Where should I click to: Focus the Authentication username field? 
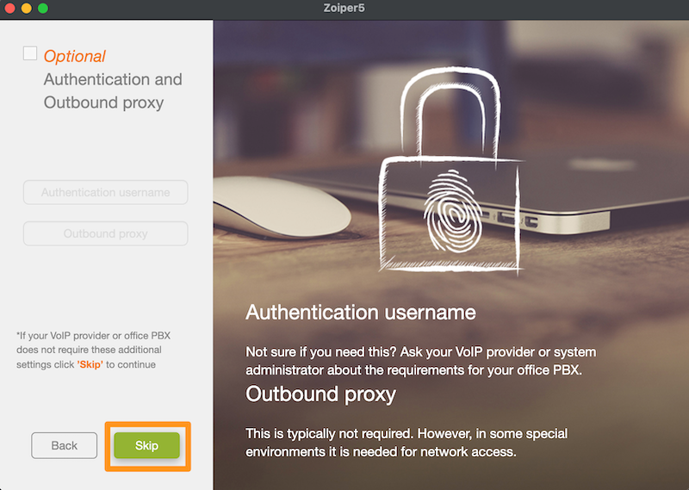[x=105, y=192]
